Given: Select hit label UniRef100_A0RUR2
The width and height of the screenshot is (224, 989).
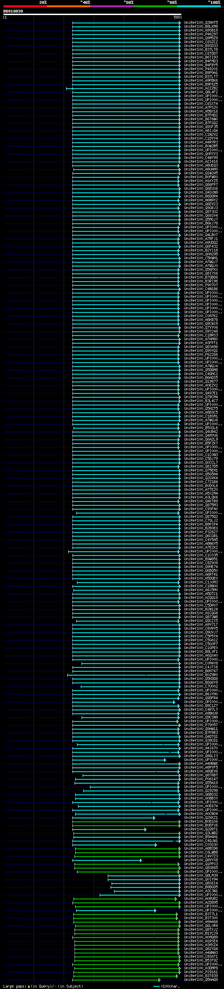Looking at the screenshot, I should pyautogui.click(x=201, y=898).
